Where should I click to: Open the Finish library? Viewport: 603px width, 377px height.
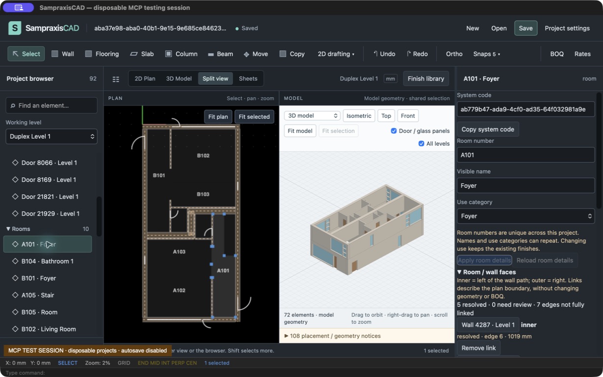pyautogui.click(x=425, y=79)
